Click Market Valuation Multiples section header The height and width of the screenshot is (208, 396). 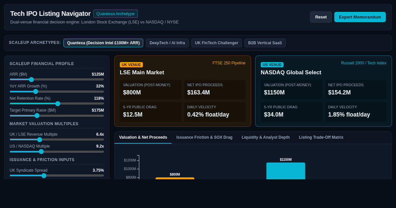coord(44,124)
